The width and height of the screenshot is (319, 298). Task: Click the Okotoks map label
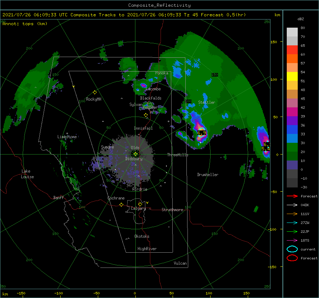(142, 236)
